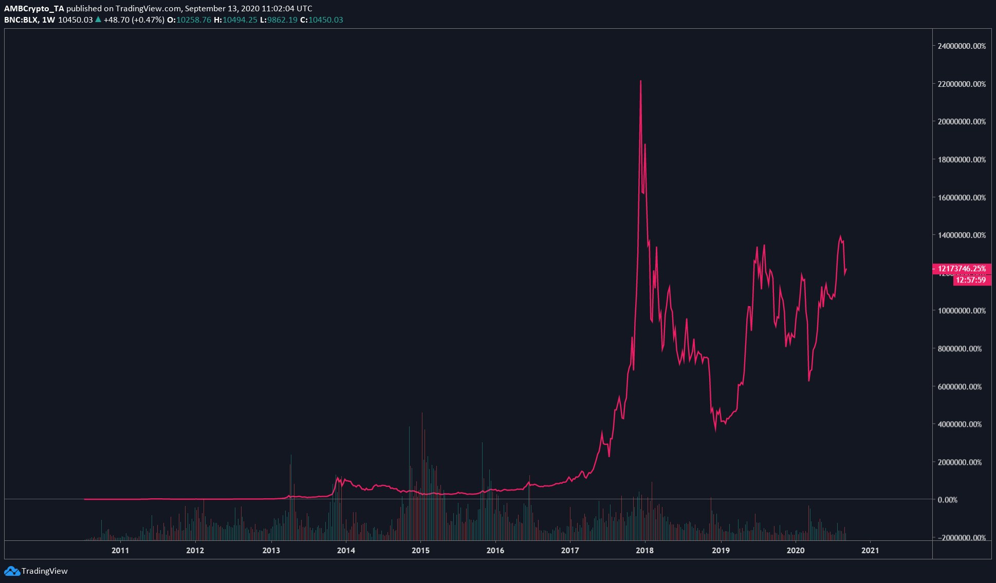This screenshot has height=583, width=996.
Task: Click the pink 12:57:59 countdown label
Action: point(971,280)
